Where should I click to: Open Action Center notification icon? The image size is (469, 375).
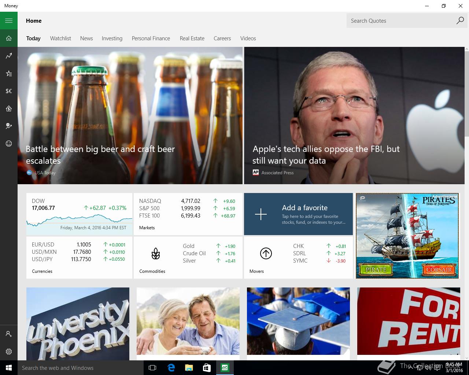(437, 368)
